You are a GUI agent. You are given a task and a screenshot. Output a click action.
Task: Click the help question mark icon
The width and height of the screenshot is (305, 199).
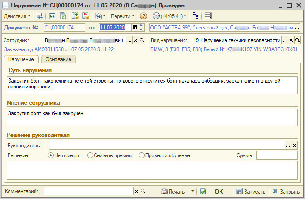coord(144,16)
